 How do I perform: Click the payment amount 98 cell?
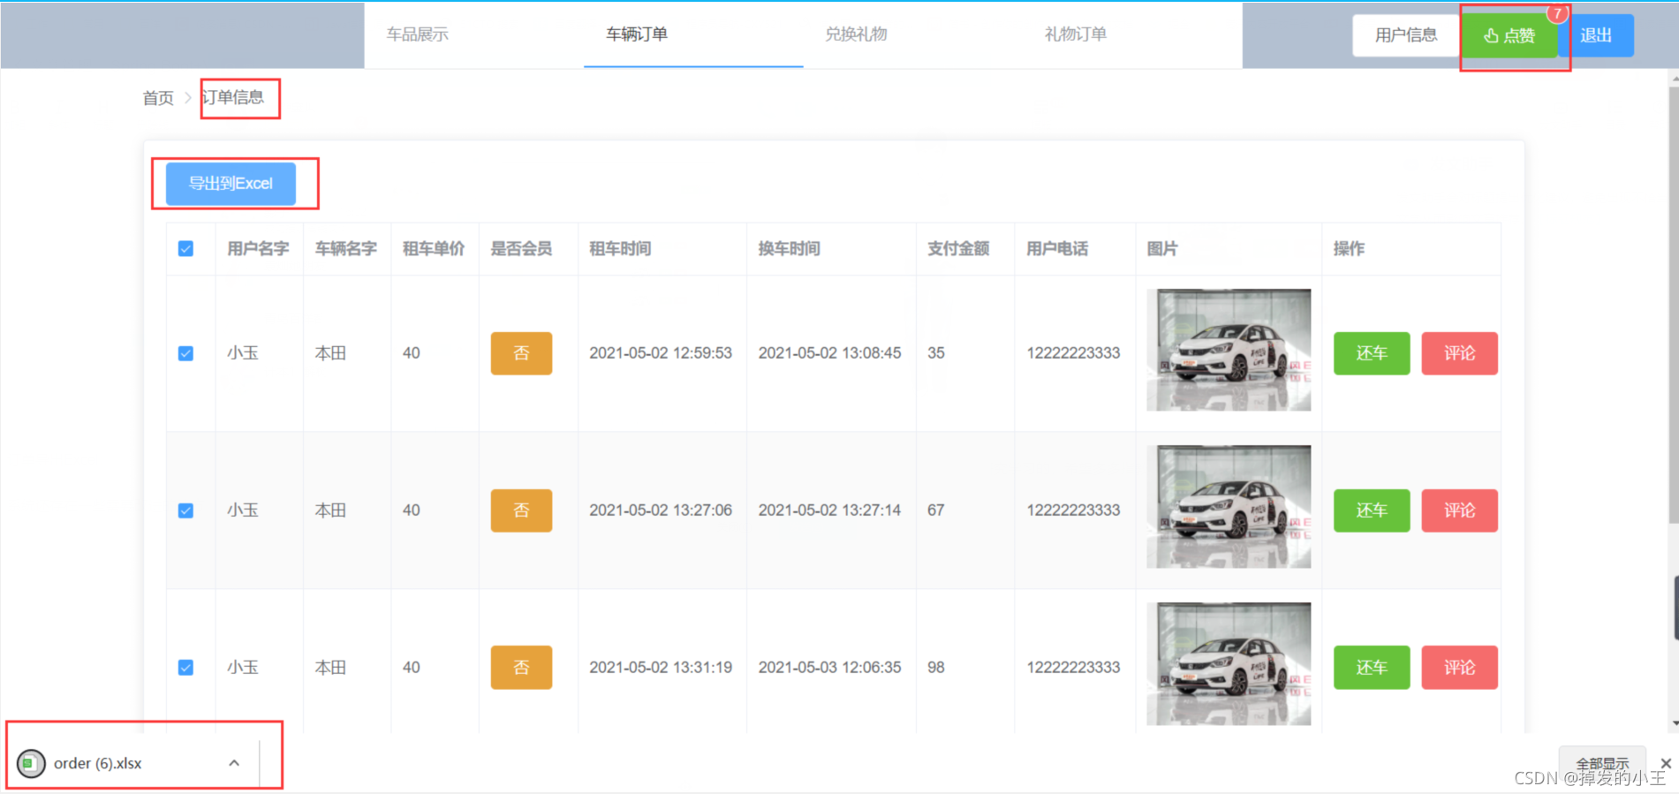tap(936, 668)
